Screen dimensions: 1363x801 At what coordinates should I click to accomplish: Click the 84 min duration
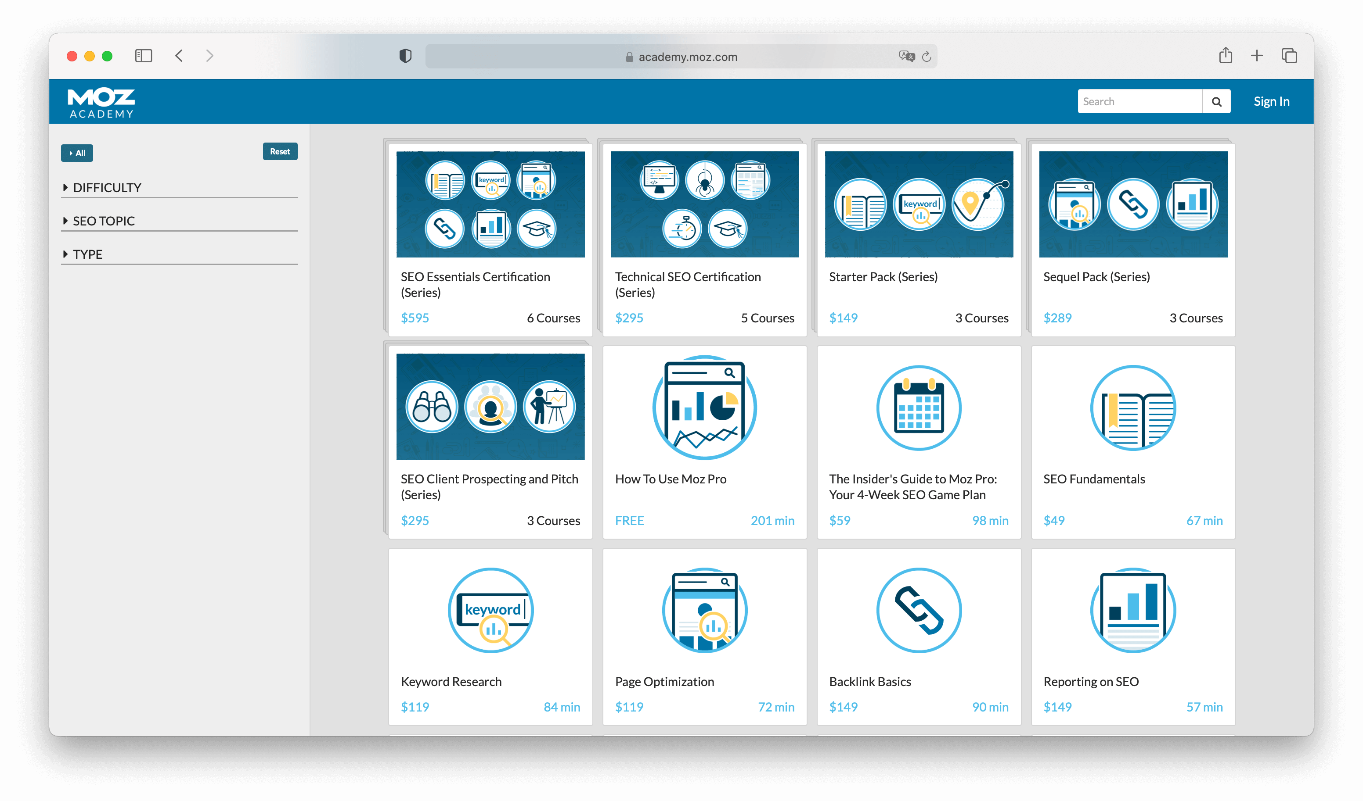coord(562,707)
